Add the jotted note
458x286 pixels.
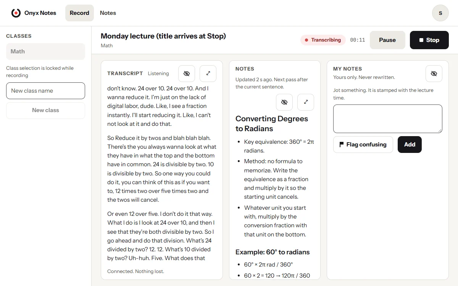(x=410, y=145)
